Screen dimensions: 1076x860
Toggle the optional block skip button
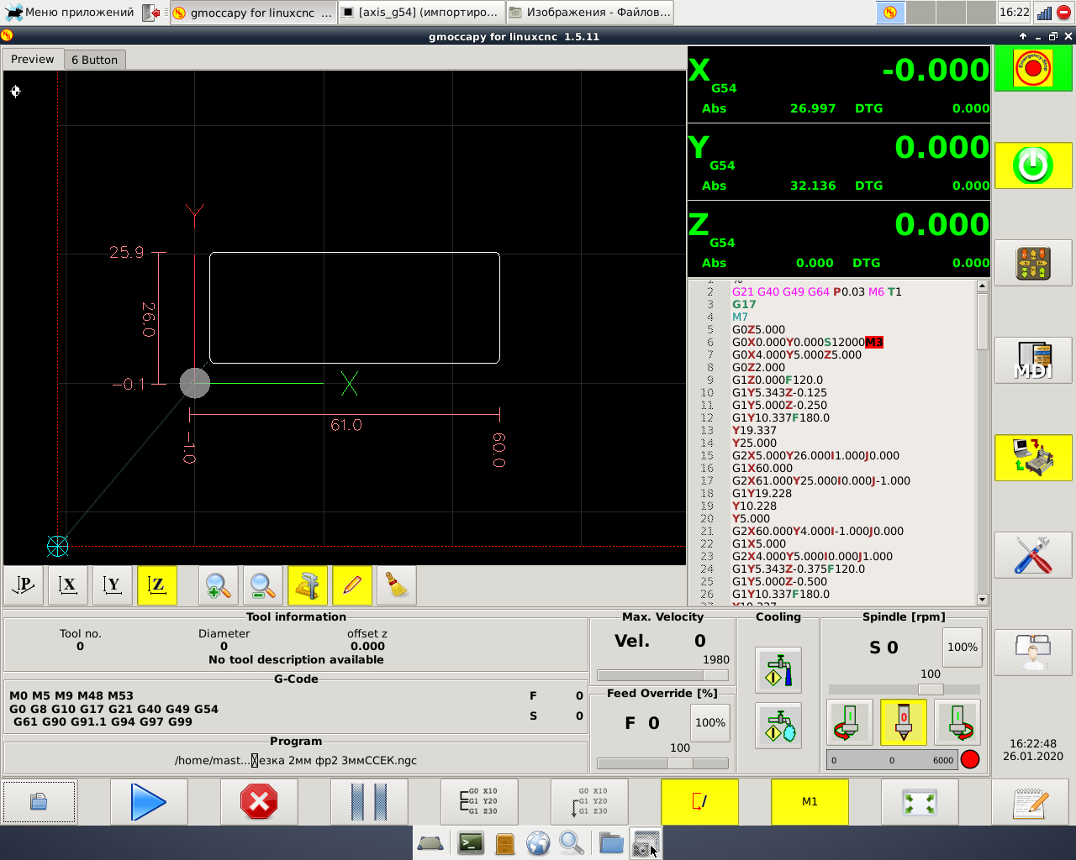699,802
